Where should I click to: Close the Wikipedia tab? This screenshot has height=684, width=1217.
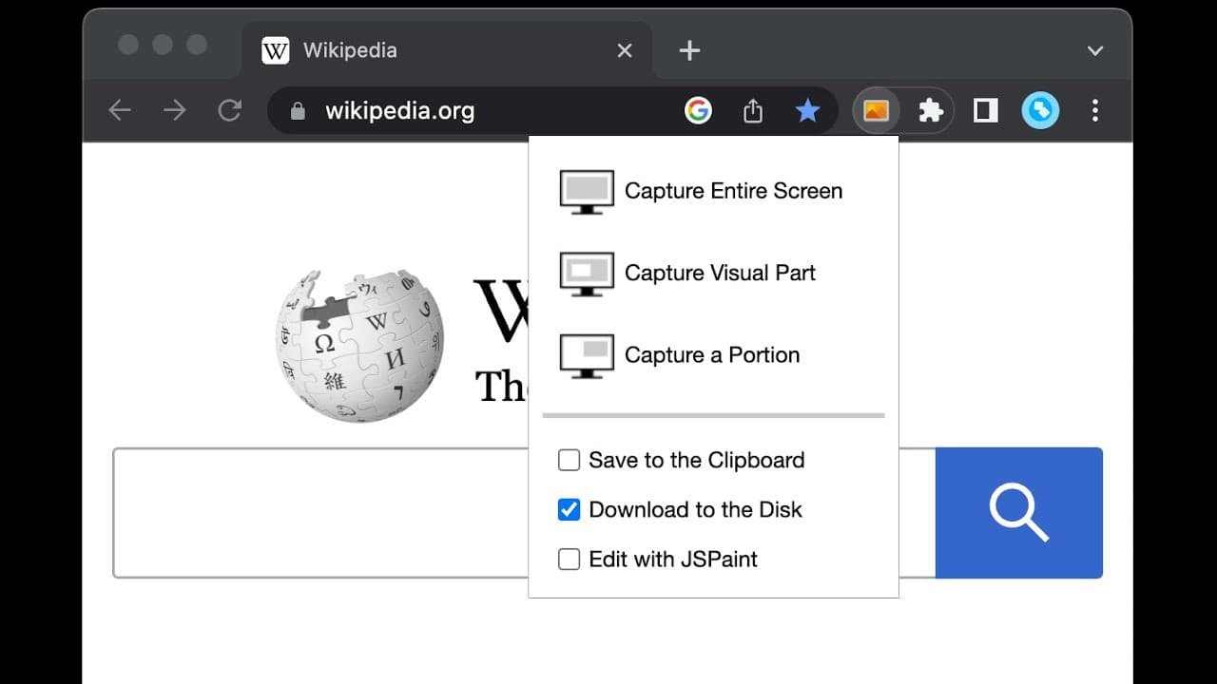[x=625, y=50]
